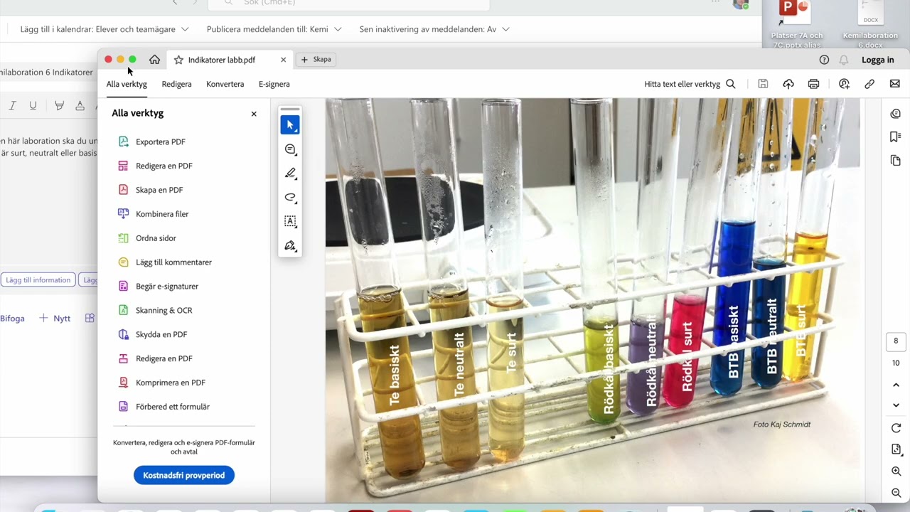The image size is (910, 512).
Task: Expand Sen inaktivering av meddelanden dropdown
Action: [x=505, y=29]
